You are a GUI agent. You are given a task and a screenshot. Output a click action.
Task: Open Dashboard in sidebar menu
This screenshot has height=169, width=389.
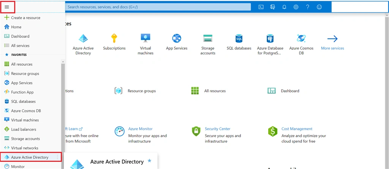[20, 36]
